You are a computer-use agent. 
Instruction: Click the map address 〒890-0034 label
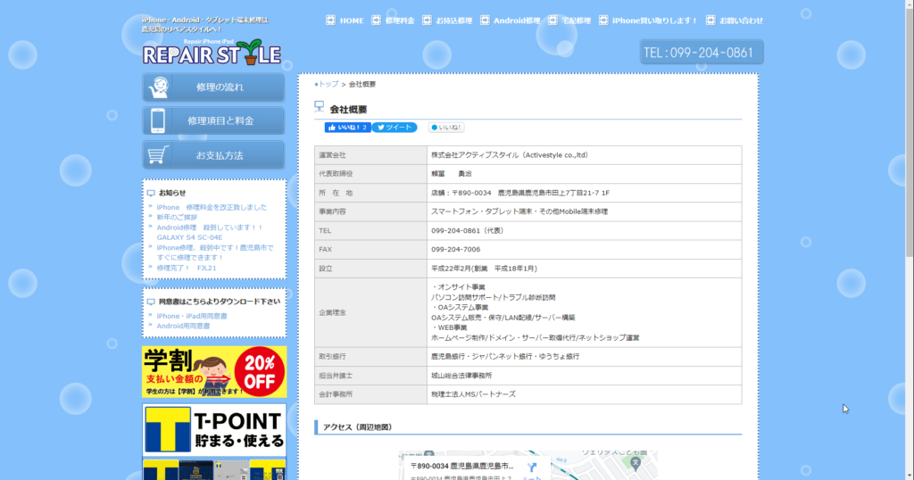[461, 466]
